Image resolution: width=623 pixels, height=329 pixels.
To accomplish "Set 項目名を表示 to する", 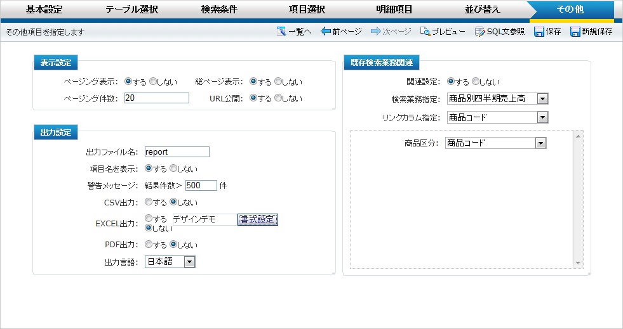I will click(x=148, y=168).
